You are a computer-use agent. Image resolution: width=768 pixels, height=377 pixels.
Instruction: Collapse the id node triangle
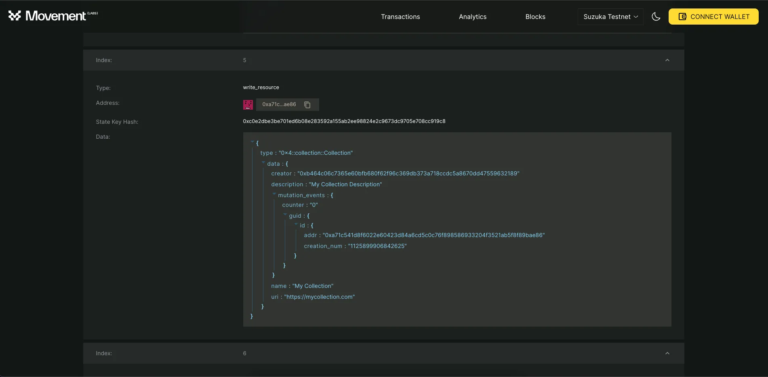tap(296, 224)
